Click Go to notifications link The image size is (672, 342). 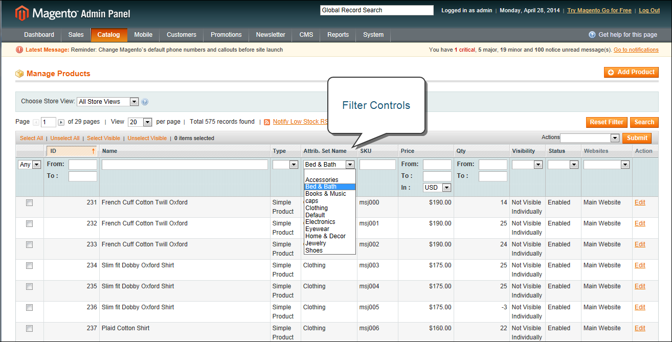coord(636,50)
